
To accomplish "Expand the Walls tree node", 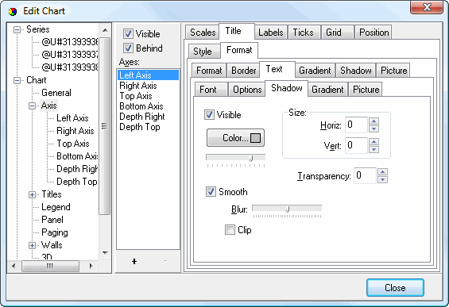I will pyautogui.click(x=32, y=246).
